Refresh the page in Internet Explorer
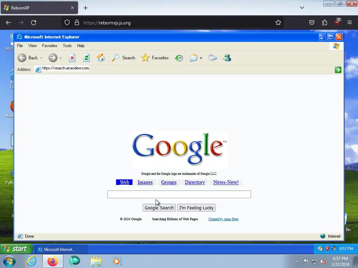This screenshot has width=358, height=268. click(87, 58)
